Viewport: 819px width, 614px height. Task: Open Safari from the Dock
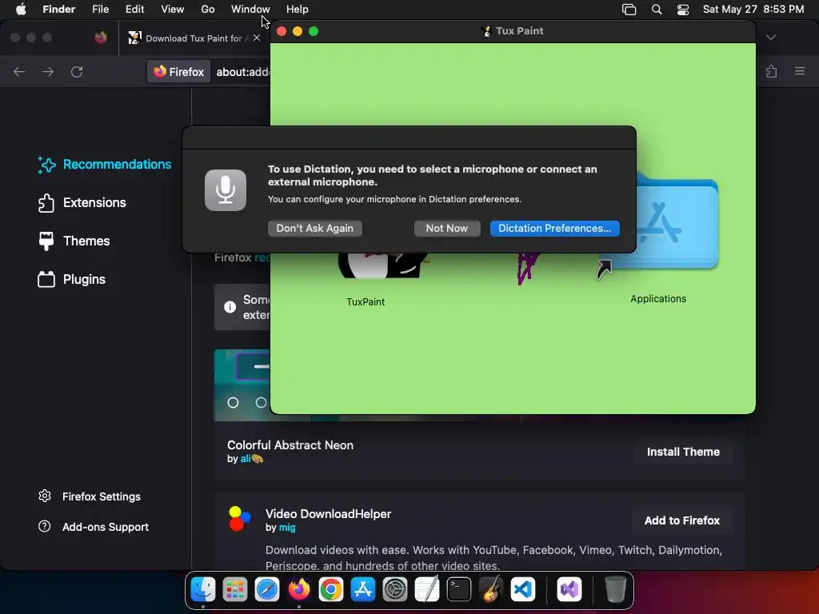(x=267, y=589)
